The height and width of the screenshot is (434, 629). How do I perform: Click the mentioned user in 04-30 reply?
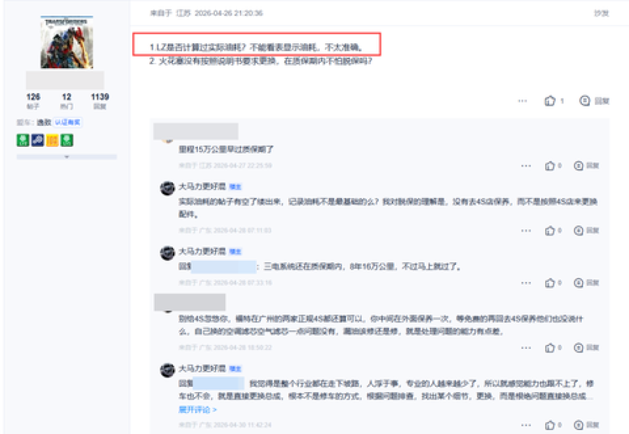(218, 383)
